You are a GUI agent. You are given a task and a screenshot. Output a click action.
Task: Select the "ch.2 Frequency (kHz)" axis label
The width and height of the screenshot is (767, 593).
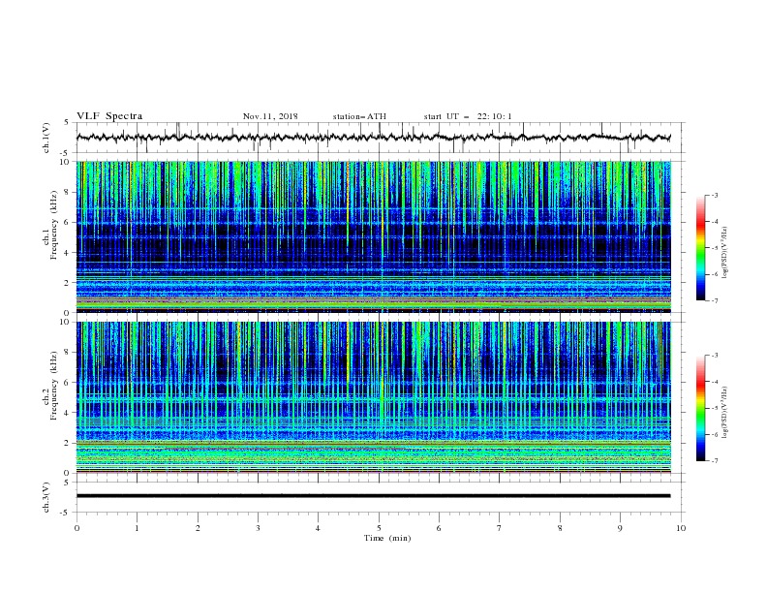coord(49,384)
